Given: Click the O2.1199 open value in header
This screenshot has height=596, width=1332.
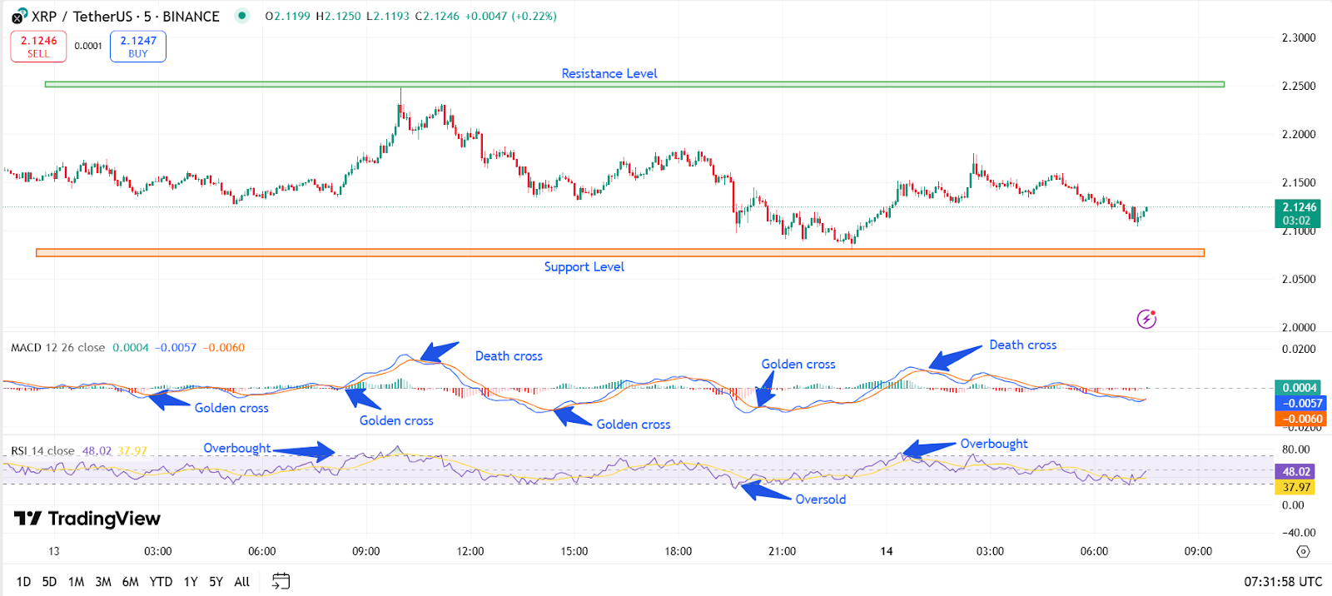Looking at the screenshot, I should click(287, 16).
